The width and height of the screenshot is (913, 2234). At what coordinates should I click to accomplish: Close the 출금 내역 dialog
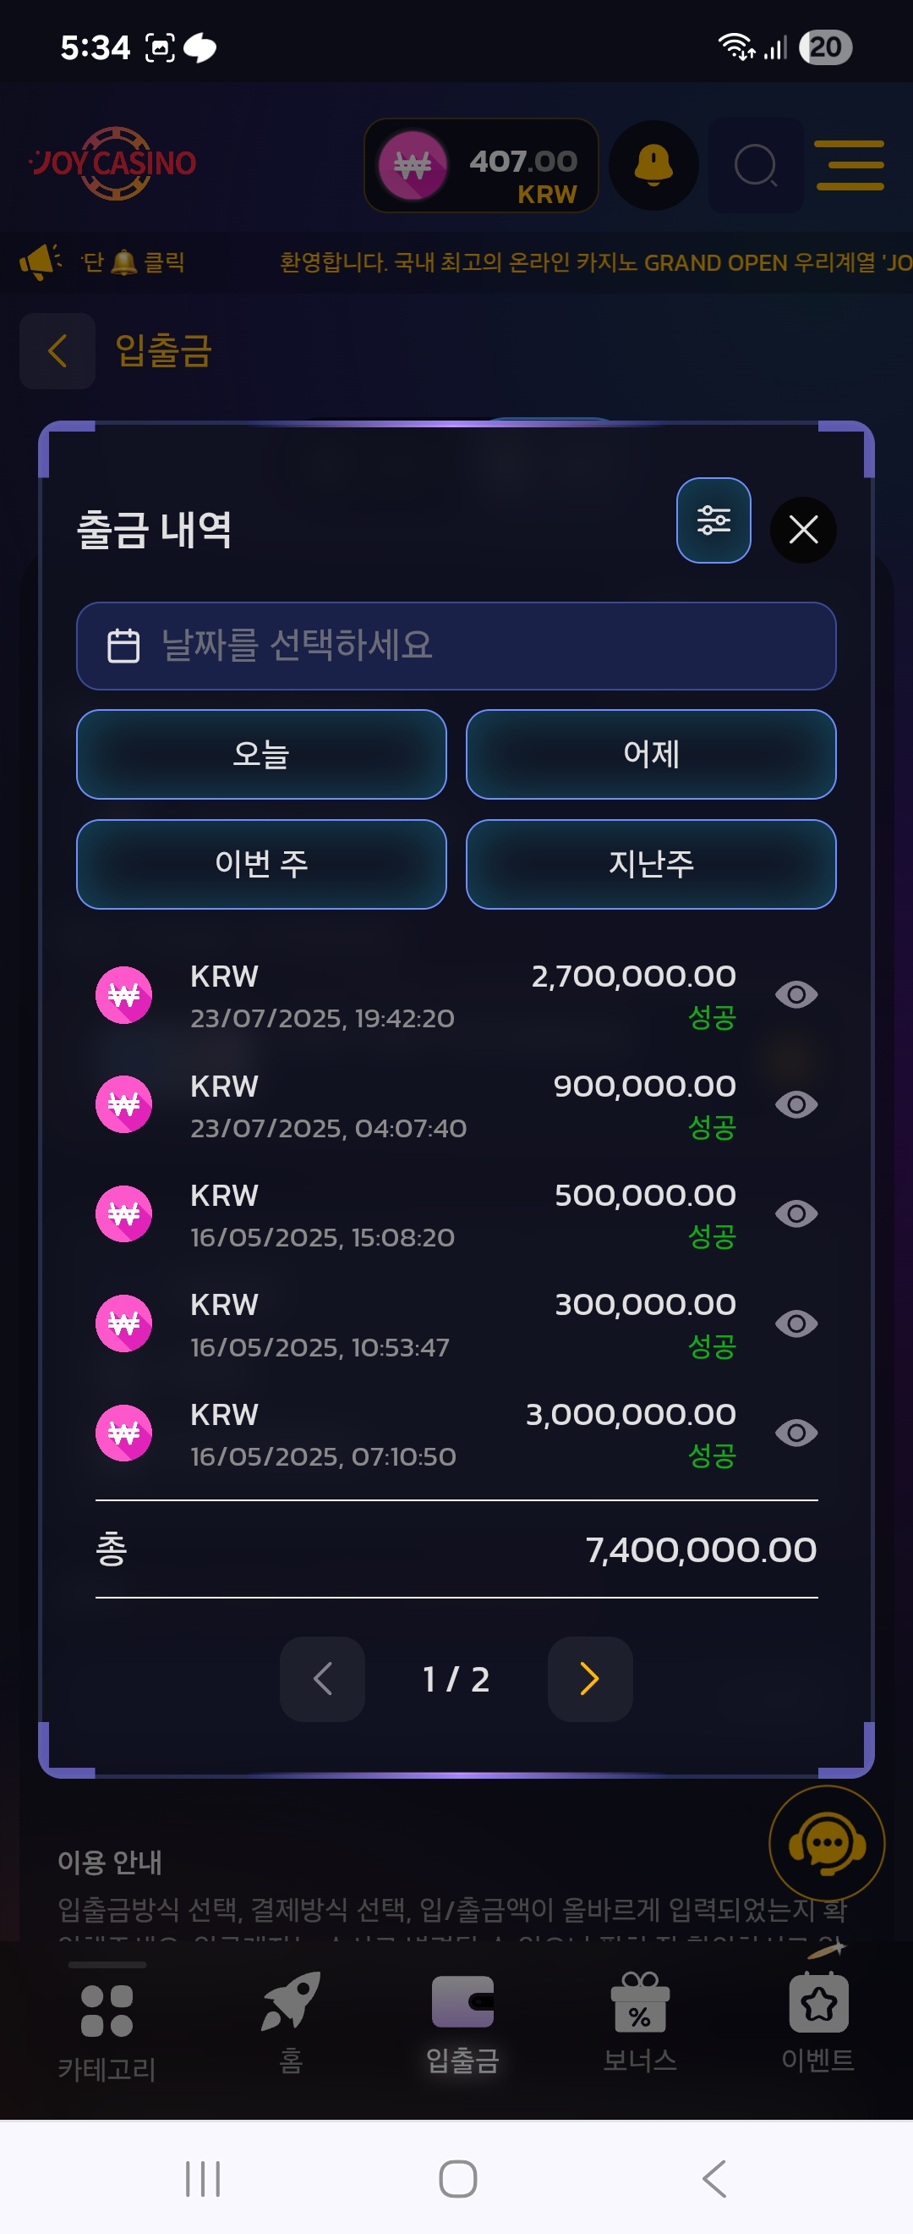tap(803, 529)
